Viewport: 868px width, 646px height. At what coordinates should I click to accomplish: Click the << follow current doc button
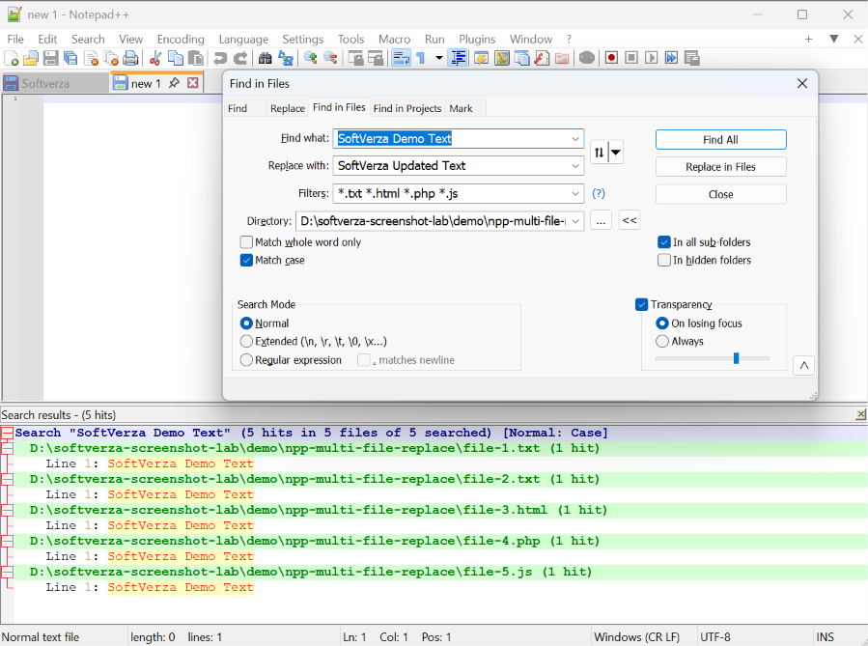(x=630, y=220)
